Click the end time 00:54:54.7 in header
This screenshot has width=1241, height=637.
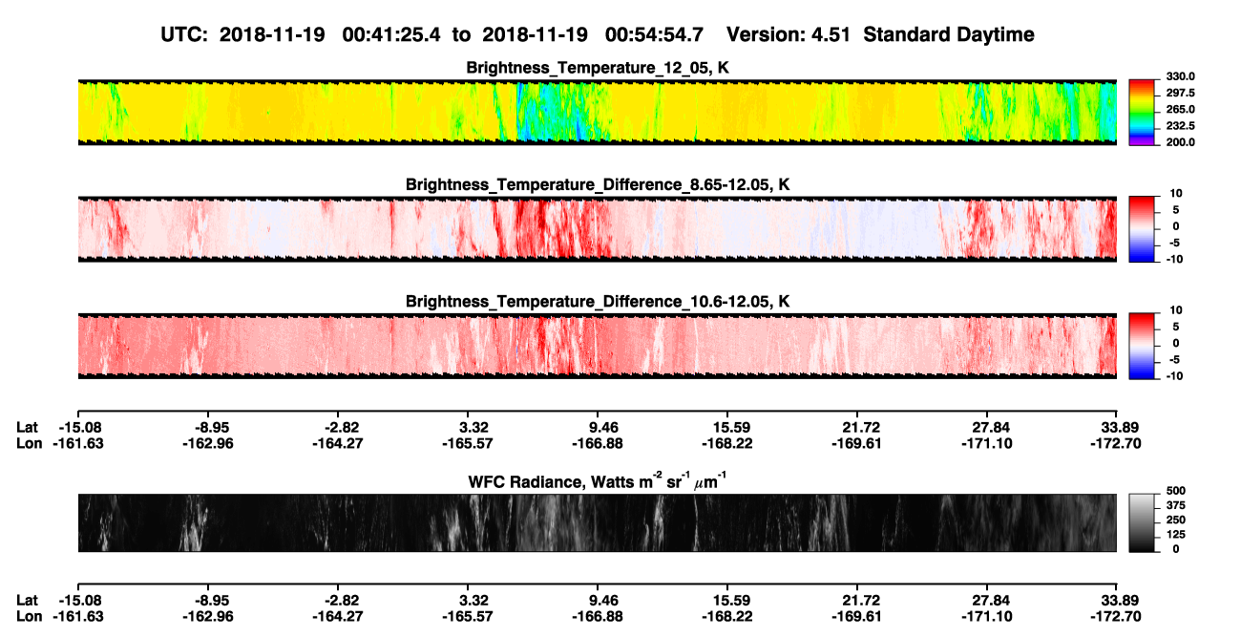(x=654, y=34)
